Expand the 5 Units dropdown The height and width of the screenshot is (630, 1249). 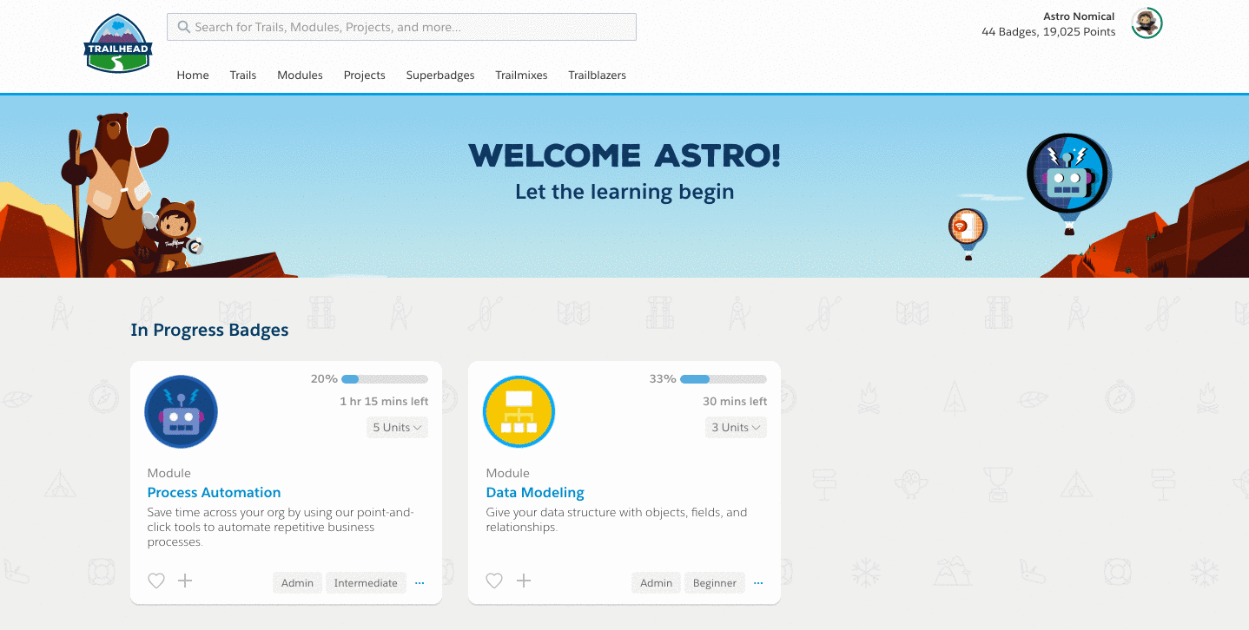point(397,427)
